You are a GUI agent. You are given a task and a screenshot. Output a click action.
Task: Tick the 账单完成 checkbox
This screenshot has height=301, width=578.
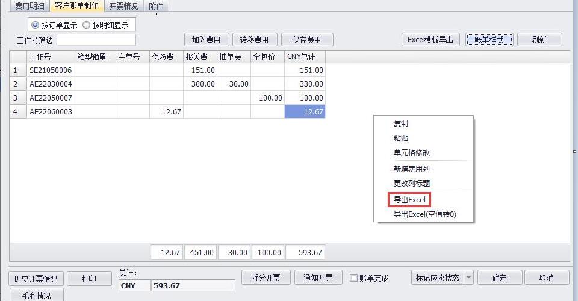tap(354, 278)
